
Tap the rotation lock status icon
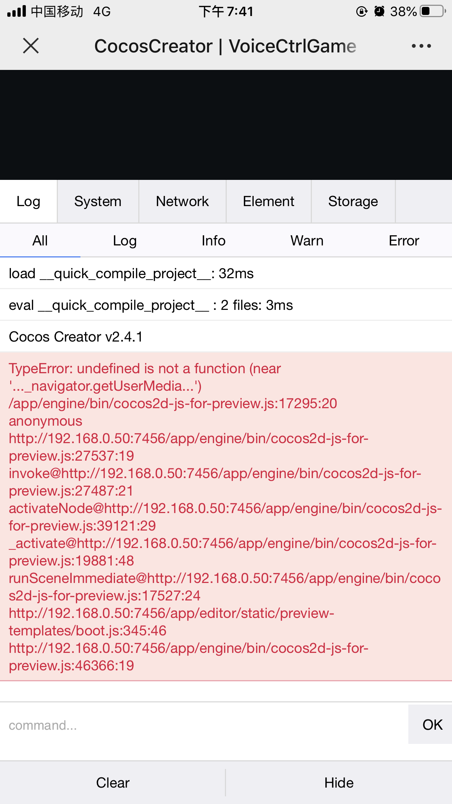[361, 11]
